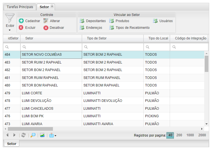
Task: Go to previous page arrow
Action: 8,135
